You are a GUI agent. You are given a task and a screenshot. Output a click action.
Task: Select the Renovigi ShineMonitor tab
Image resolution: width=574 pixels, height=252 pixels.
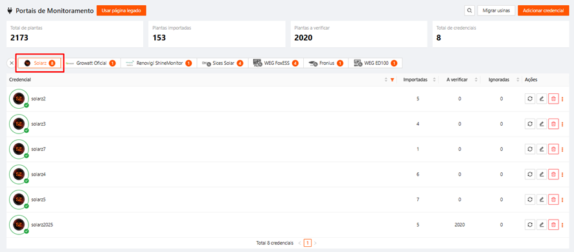point(159,63)
